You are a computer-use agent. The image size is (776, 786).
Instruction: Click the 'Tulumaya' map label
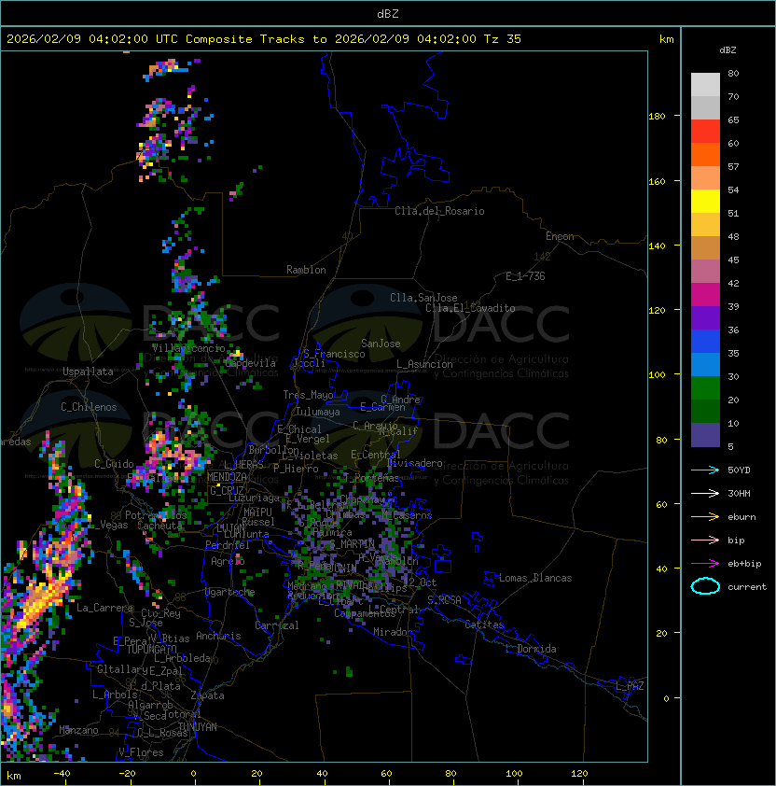[318, 412]
